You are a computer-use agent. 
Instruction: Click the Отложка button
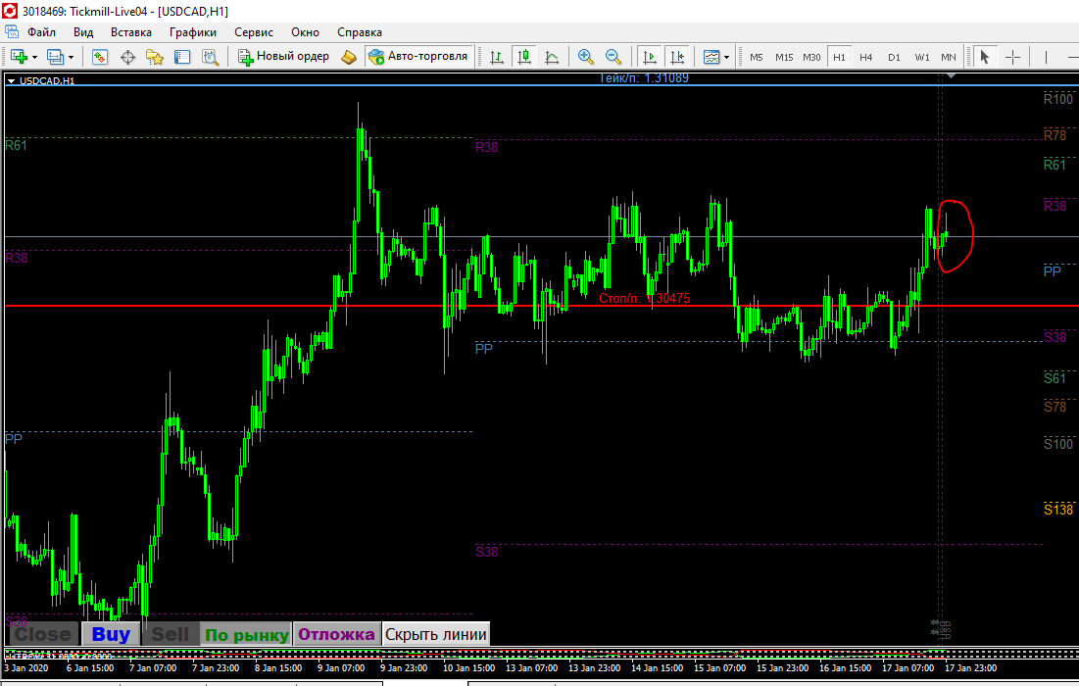[x=336, y=634]
